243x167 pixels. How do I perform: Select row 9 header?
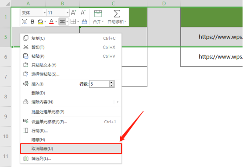tap(6, 116)
